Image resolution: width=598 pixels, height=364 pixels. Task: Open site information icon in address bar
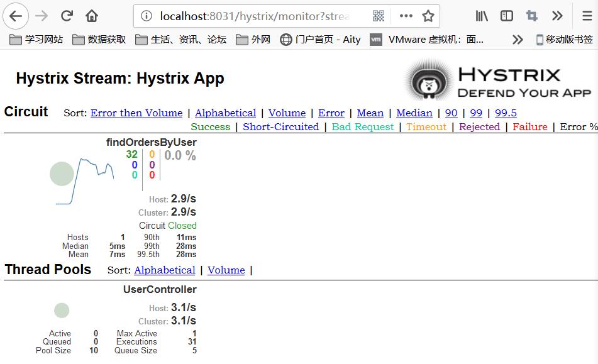coord(147,16)
